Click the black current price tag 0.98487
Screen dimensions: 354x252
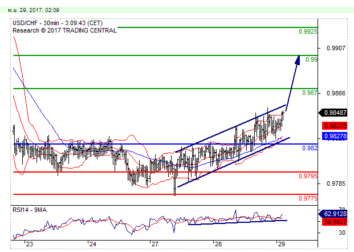[333, 113]
